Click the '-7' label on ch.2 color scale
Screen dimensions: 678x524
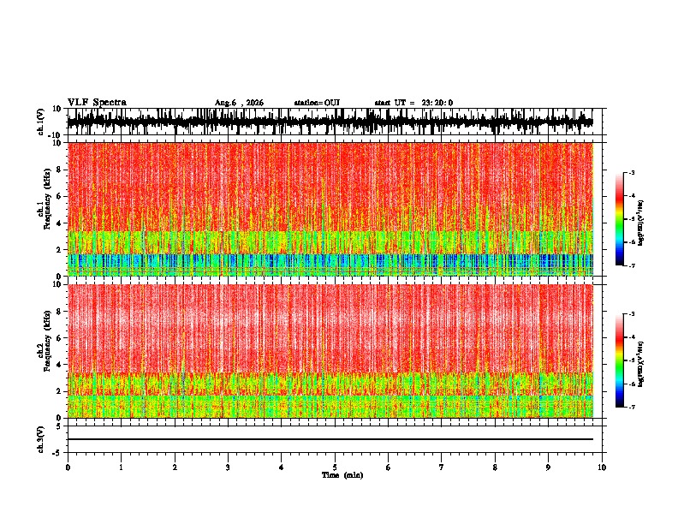point(631,408)
